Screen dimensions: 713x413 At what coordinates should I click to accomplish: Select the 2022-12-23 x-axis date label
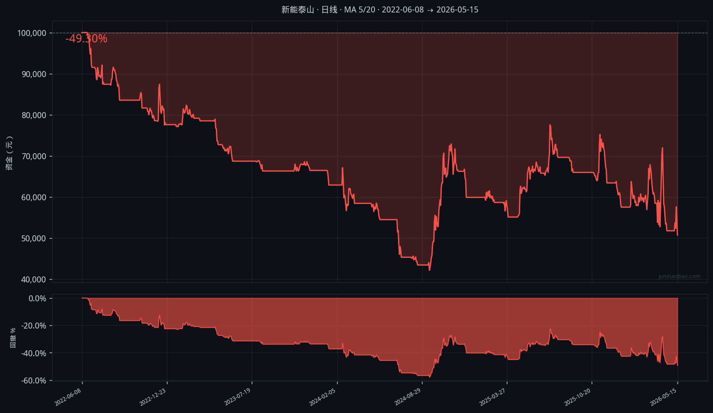153,397
